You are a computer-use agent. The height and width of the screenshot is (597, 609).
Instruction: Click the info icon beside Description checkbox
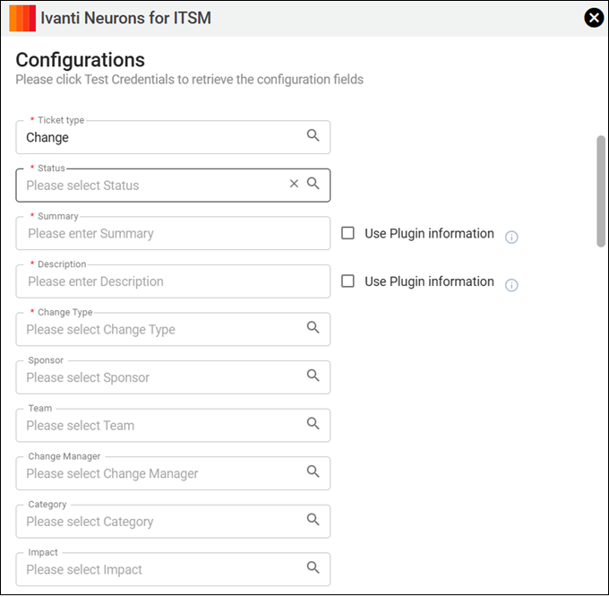click(511, 285)
